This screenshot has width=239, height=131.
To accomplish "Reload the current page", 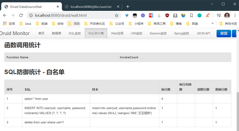I will click(21, 15).
